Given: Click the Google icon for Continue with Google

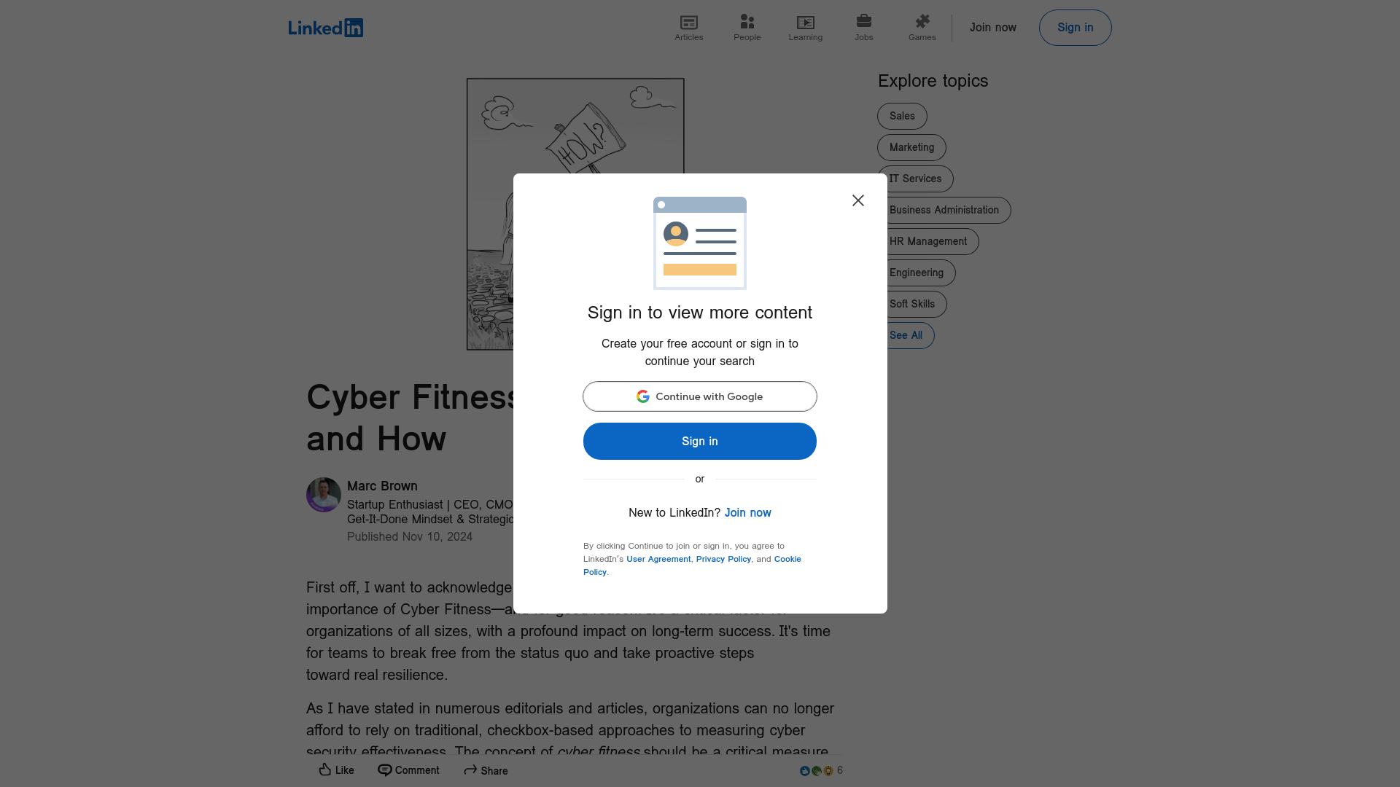Looking at the screenshot, I should click(642, 396).
